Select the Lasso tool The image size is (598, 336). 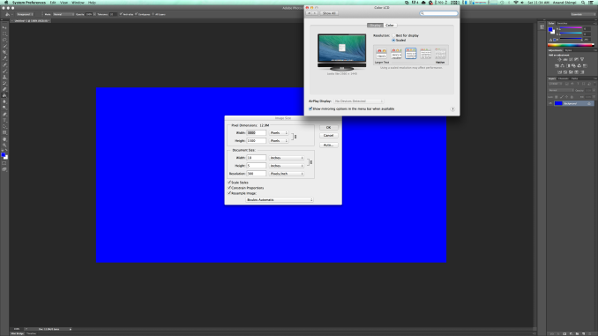pyautogui.click(x=4, y=40)
